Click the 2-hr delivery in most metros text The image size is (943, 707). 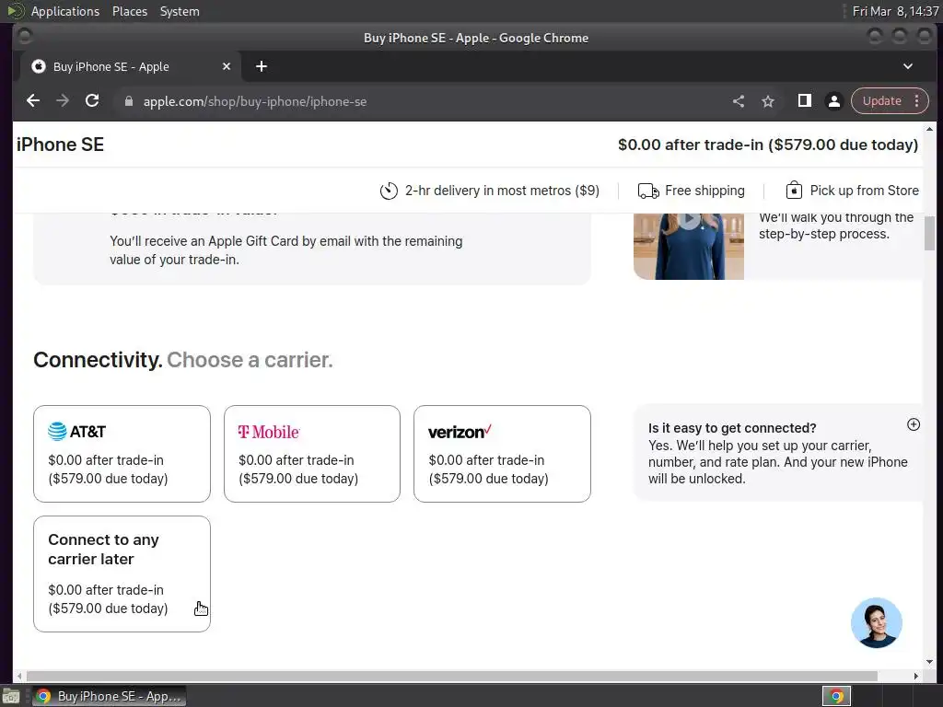(502, 191)
